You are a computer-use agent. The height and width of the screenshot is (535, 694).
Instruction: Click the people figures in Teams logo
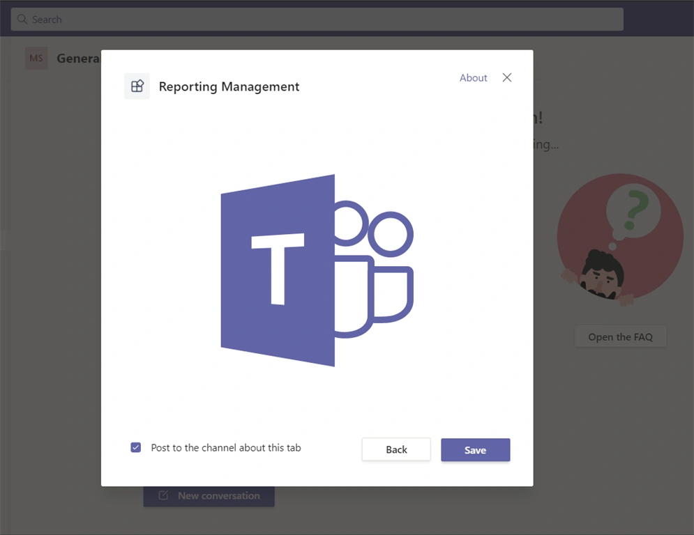point(374,269)
